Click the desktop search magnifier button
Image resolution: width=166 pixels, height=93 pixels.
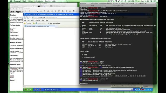coord(132,89)
